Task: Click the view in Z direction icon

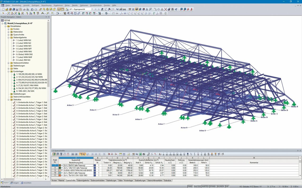Action: pos(90,13)
